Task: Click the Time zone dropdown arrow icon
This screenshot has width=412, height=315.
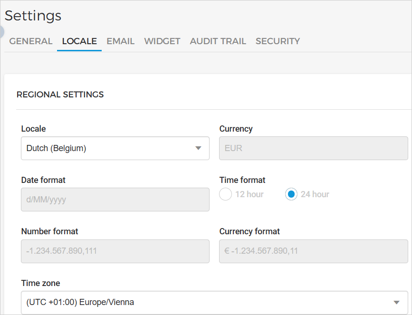Action: [397, 303]
